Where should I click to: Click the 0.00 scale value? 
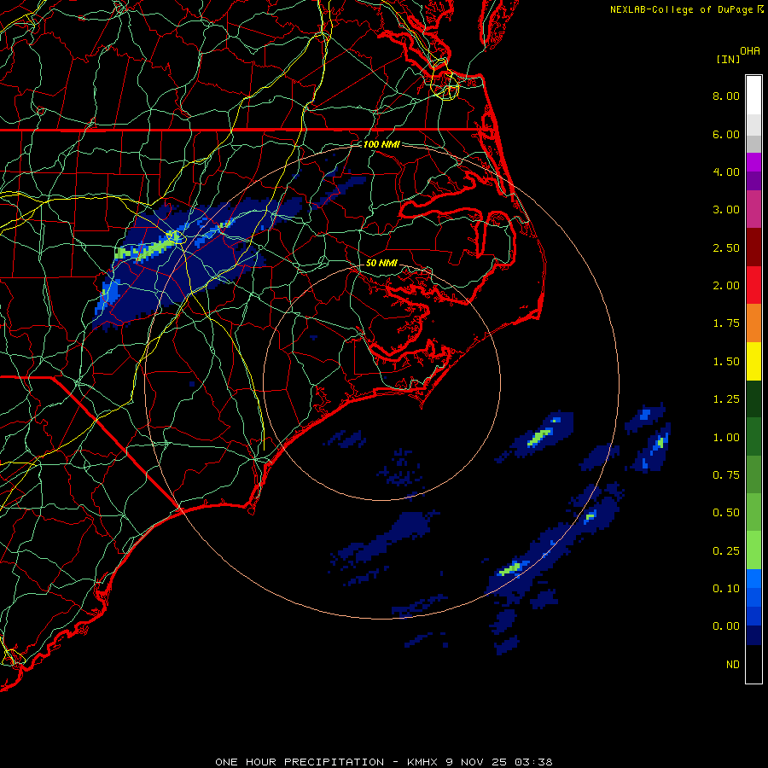[x=726, y=626]
